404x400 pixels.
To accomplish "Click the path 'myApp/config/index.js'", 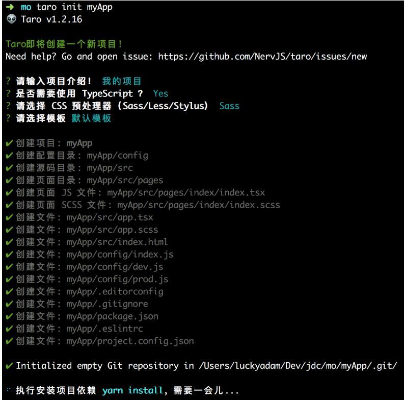I will (x=120, y=255).
